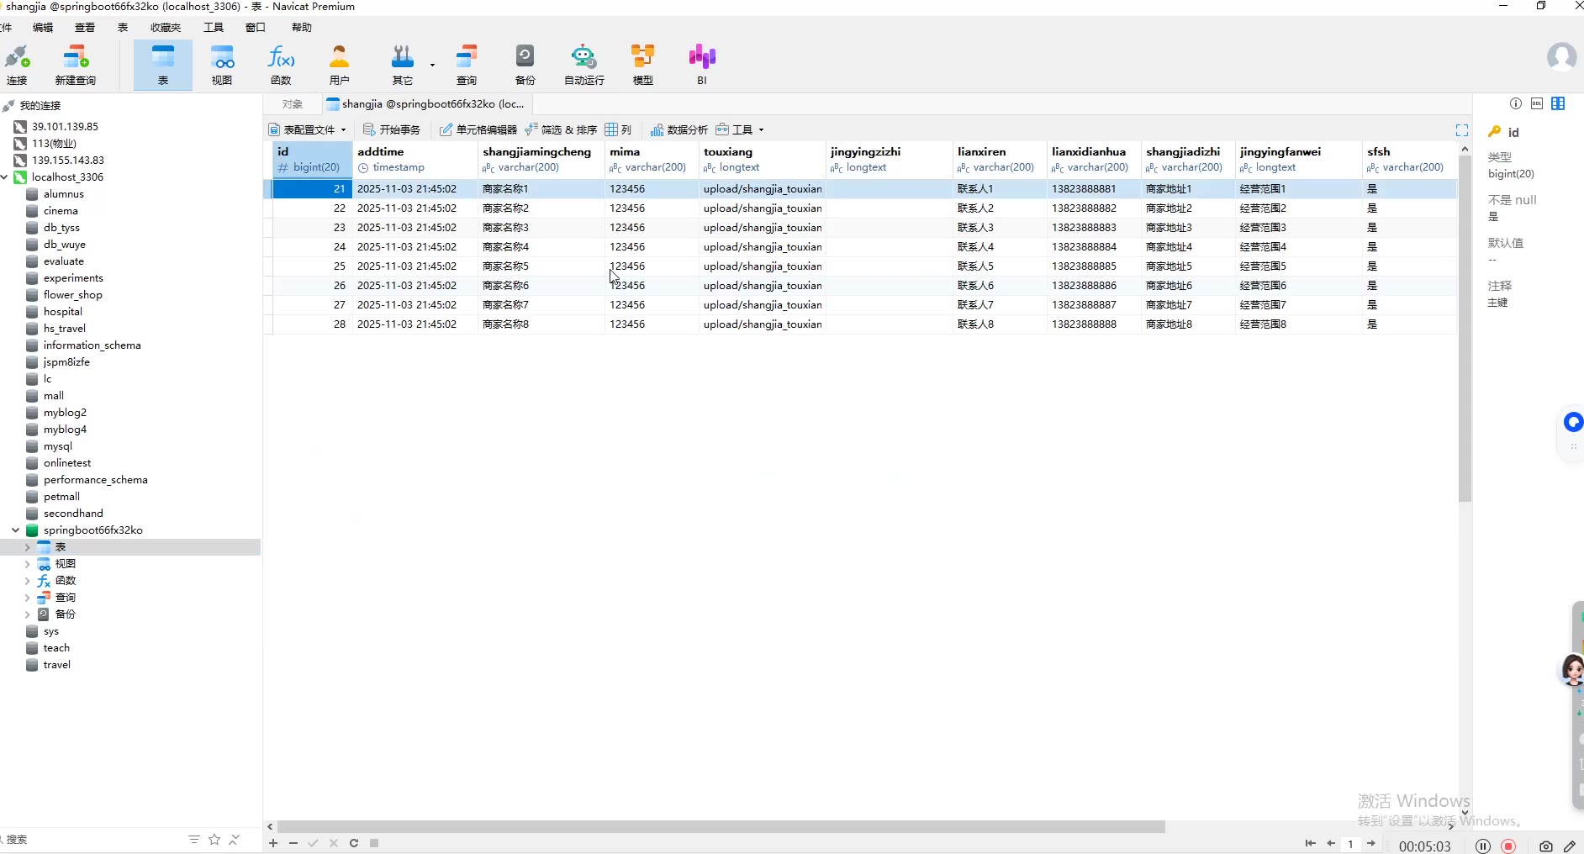Click the add record plus icon
The width and height of the screenshot is (1584, 854).
[x=273, y=843]
